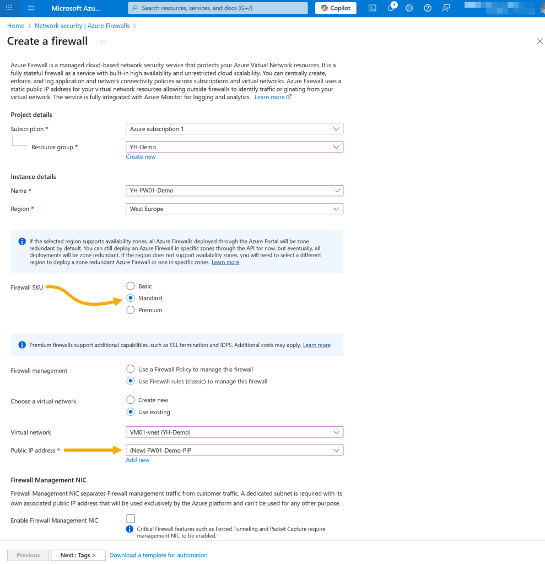Navigate to Home breadcrumb

click(x=16, y=26)
